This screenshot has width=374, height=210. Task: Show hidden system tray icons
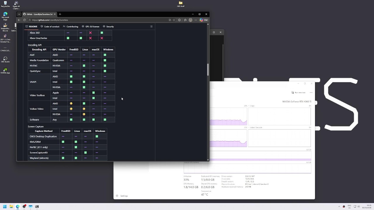click(339, 206)
